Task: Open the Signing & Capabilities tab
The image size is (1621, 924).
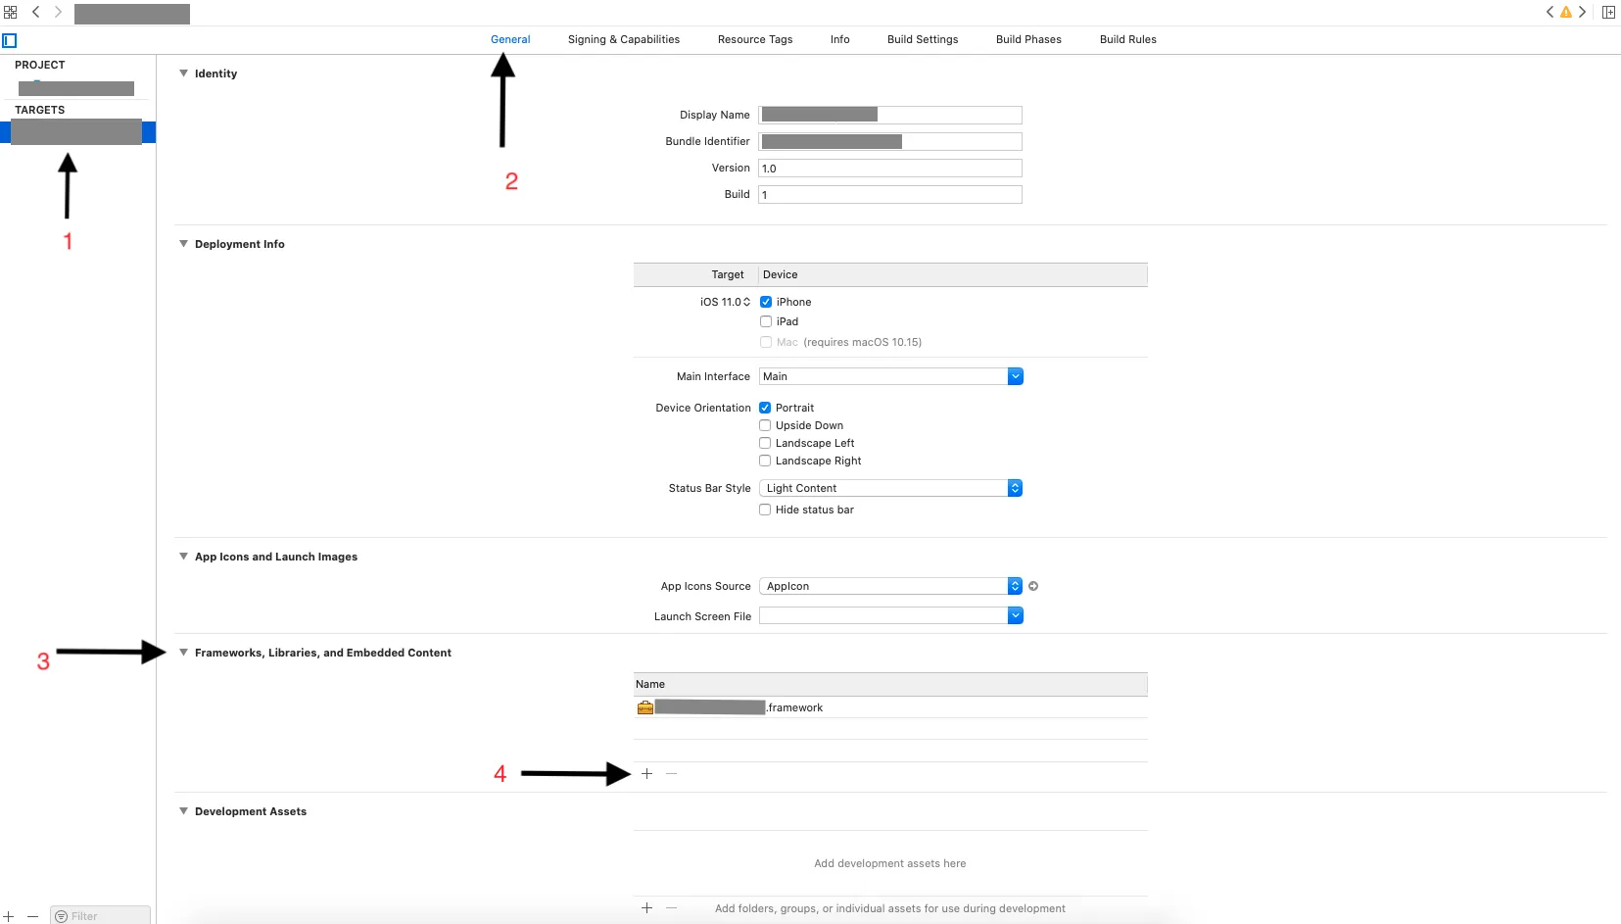Action: (624, 40)
